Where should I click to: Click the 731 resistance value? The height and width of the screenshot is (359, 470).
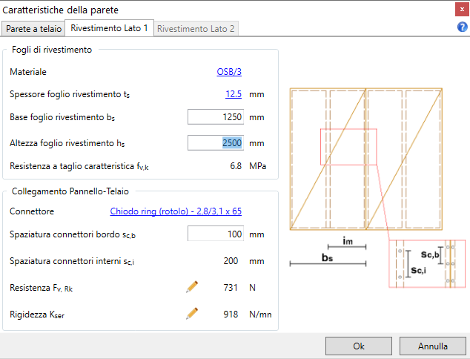pos(231,287)
